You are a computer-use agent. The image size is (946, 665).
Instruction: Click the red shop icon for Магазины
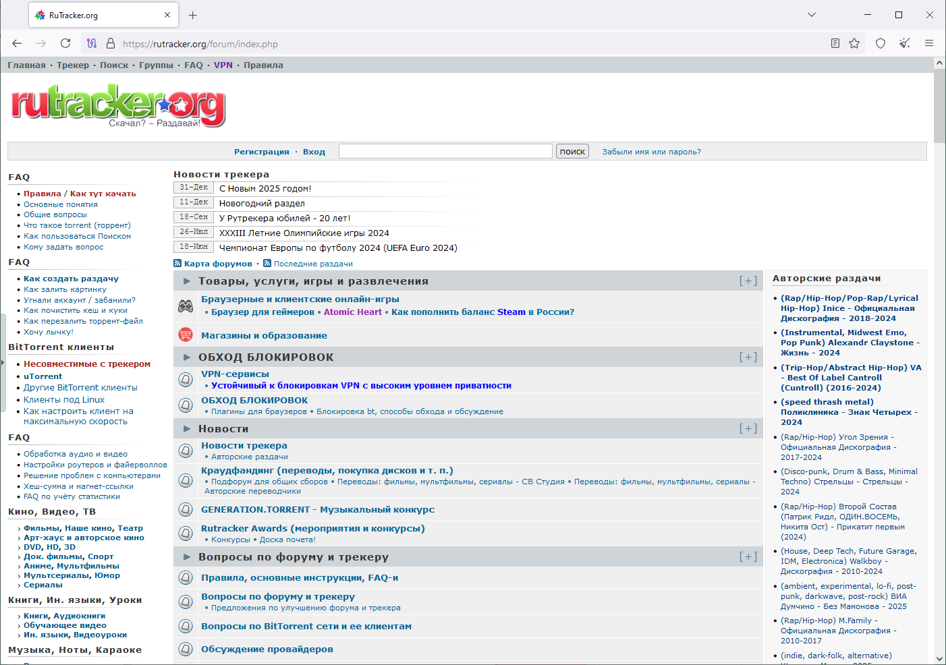coord(186,335)
